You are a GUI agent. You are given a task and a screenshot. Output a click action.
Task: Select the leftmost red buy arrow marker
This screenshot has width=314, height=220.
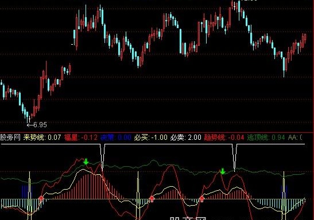41,199
